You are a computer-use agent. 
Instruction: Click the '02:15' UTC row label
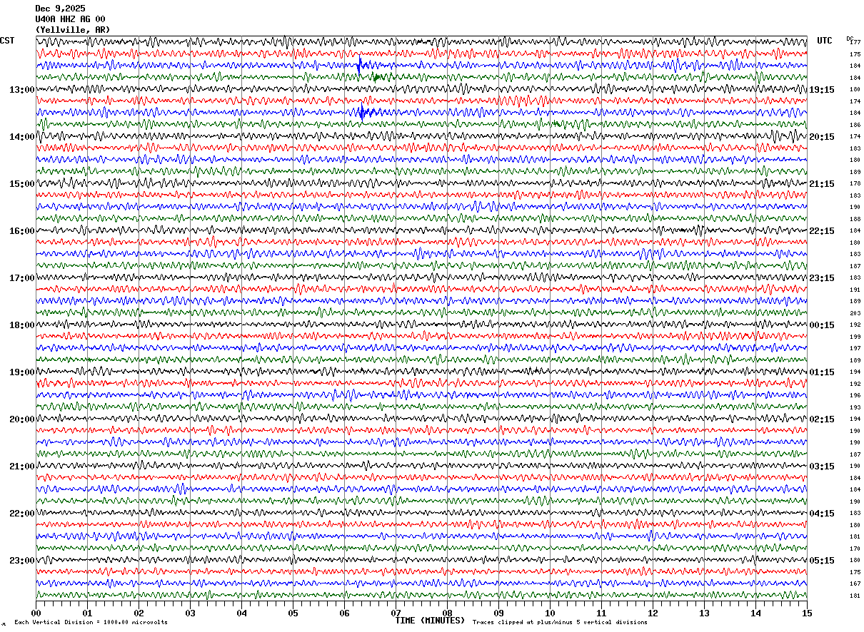821,419
